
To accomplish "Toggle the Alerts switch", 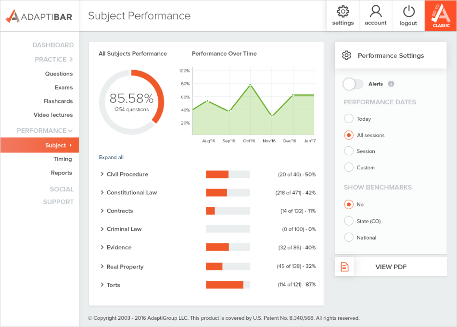I will 353,84.
